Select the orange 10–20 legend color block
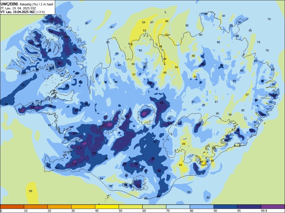The height and width of the screenshot is (213, 285). click(x=36, y=207)
